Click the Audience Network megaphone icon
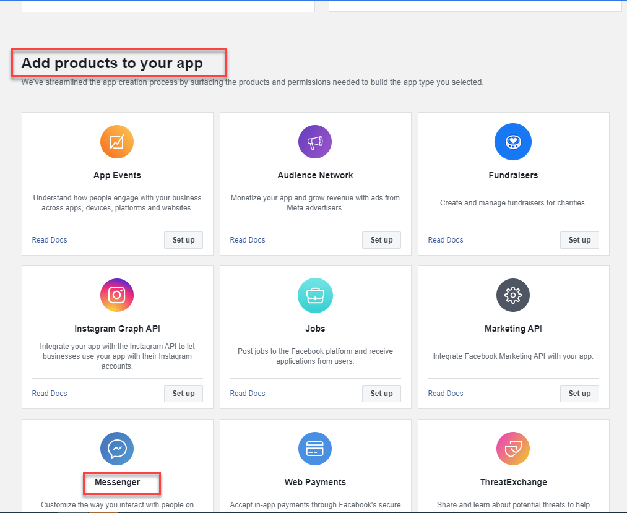This screenshot has height=513, width=627. pos(315,142)
